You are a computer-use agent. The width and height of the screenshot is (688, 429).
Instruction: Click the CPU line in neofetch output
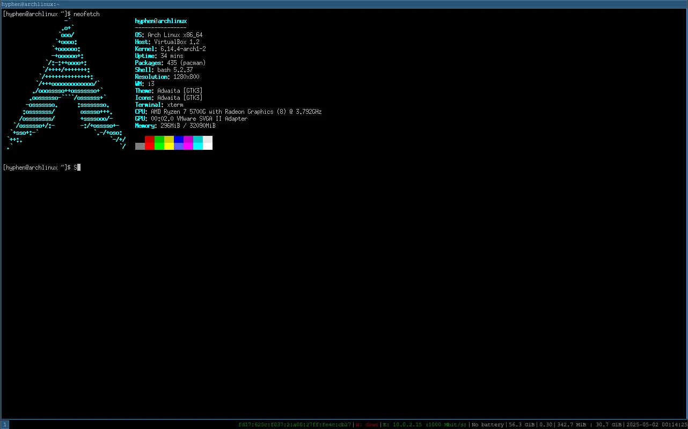click(x=228, y=112)
